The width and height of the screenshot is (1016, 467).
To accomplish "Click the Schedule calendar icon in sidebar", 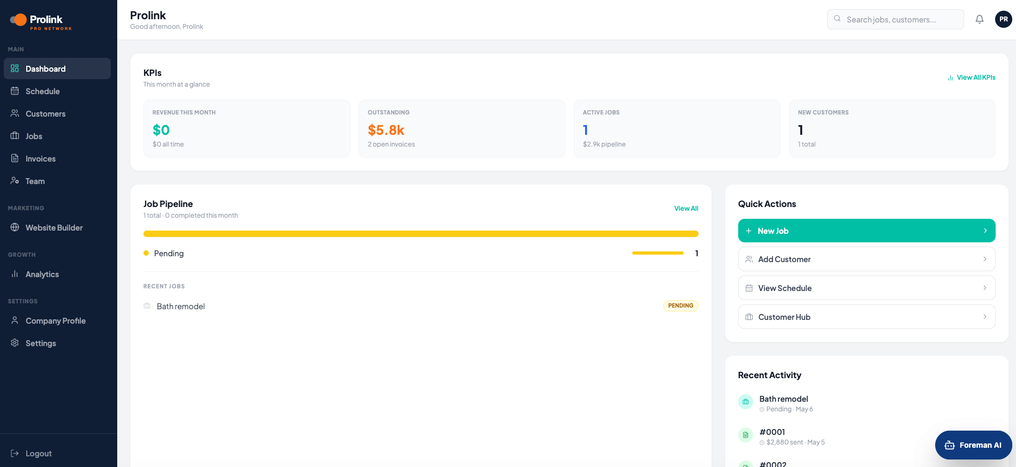I will [15, 91].
